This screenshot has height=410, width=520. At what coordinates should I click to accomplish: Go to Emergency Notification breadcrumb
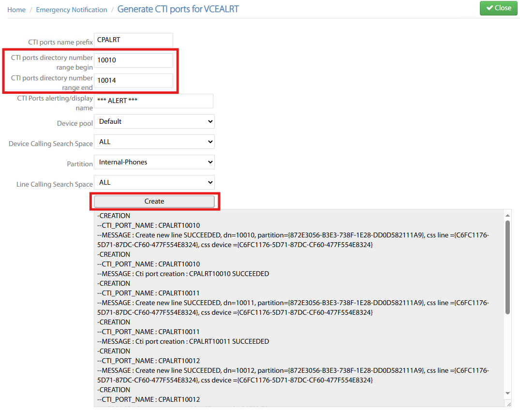coord(72,10)
